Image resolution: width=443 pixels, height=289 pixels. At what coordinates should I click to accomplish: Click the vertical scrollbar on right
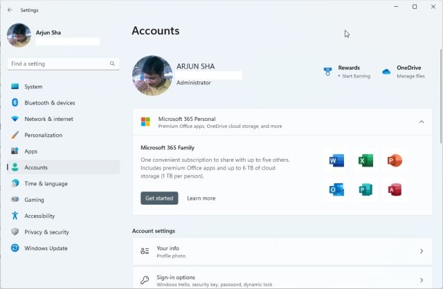[441, 96]
